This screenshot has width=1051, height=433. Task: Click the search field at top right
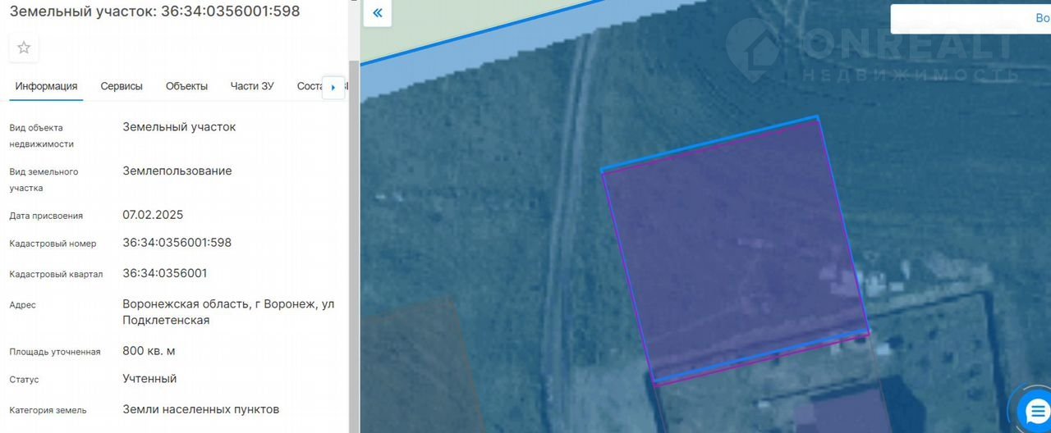tap(969, 19)
